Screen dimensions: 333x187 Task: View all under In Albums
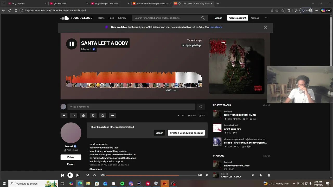click(x=266, y=156)
